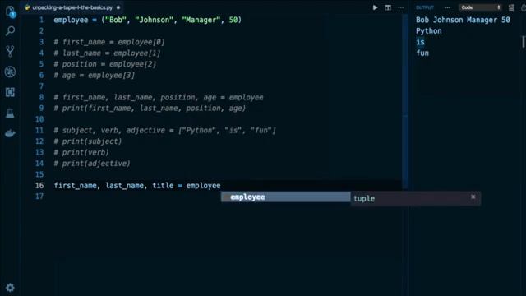
Task: Click the highlighted 'is' output line
Action: 420,42
